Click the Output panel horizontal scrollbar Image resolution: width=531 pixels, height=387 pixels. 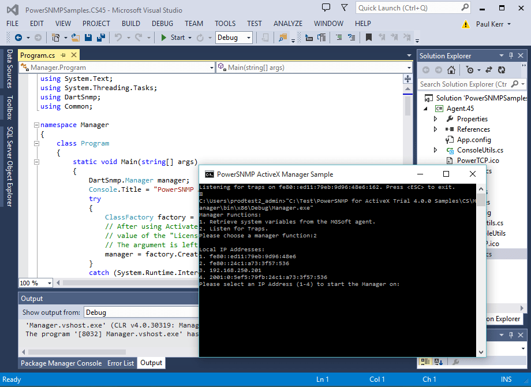click(77, 352)
